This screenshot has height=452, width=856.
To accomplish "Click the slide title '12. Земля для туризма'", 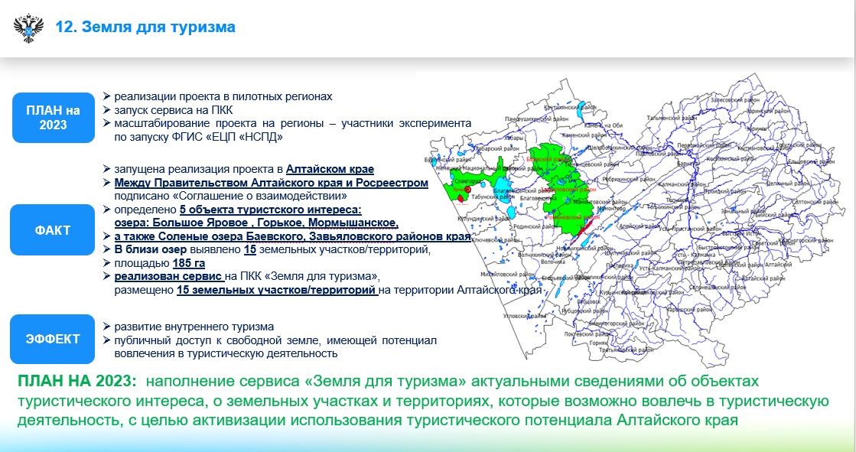I will click(145, 27).
